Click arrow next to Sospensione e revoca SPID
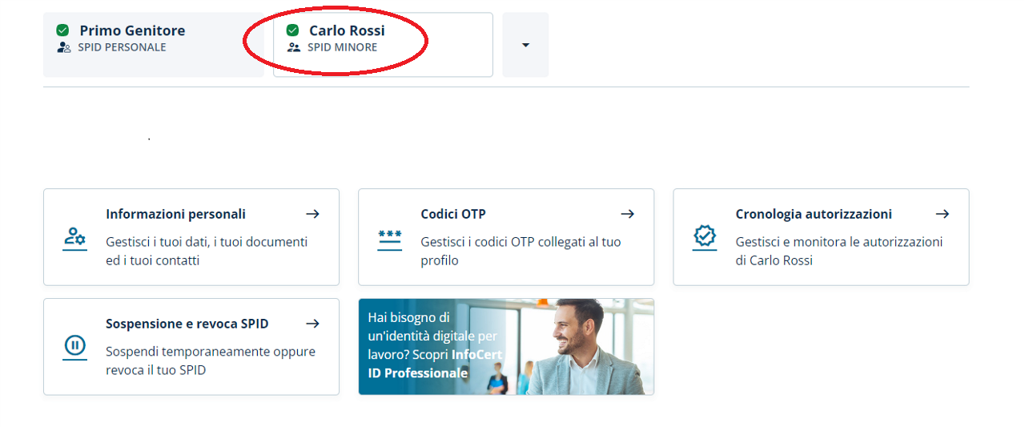1025x427 pixels. pyautogui.click(x=313, y=324)
